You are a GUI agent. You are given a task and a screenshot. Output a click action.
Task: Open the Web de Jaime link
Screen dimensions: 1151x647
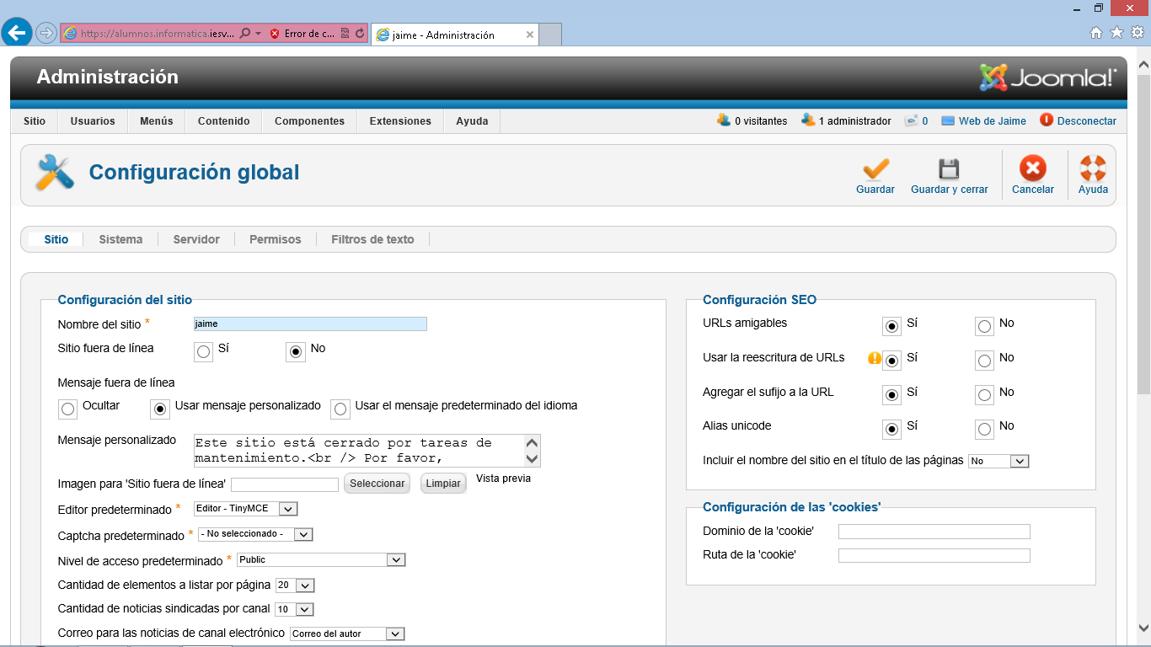pyautogui.click(x=992, y=121)
